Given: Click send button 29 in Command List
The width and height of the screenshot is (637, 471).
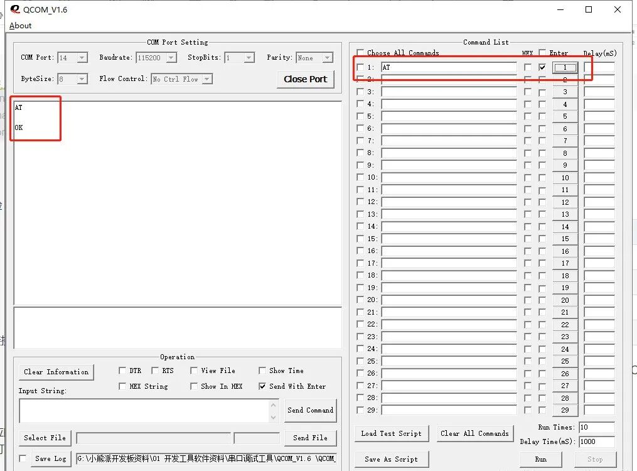Looking at the screenshot, I should coord(565,410).
